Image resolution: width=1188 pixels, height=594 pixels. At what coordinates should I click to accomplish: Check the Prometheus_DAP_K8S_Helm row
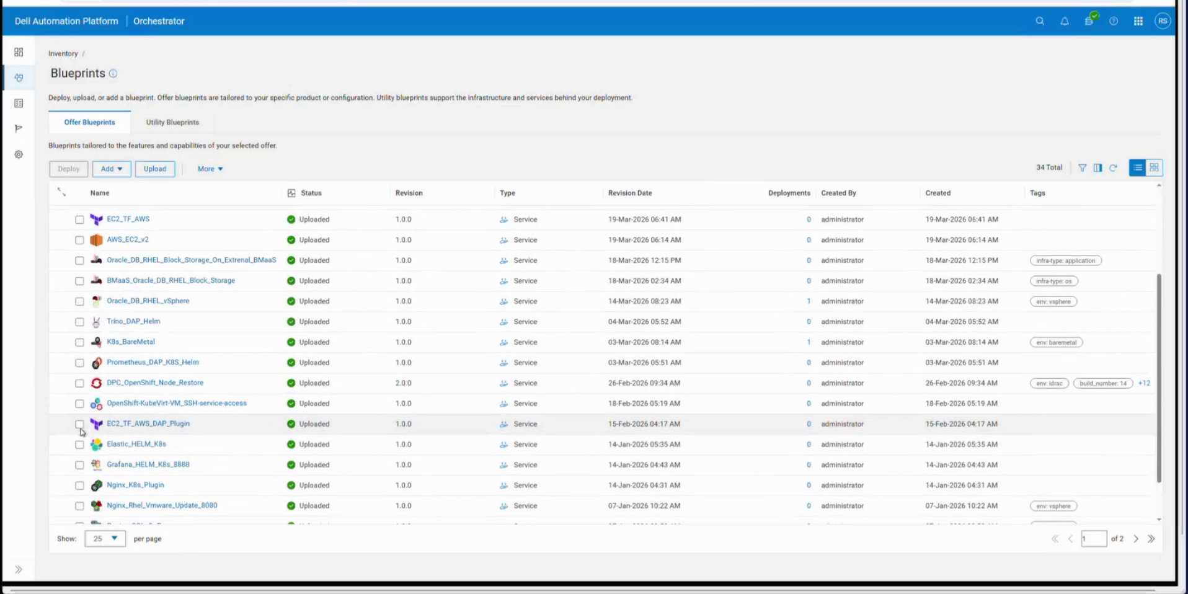coord(79,363)
